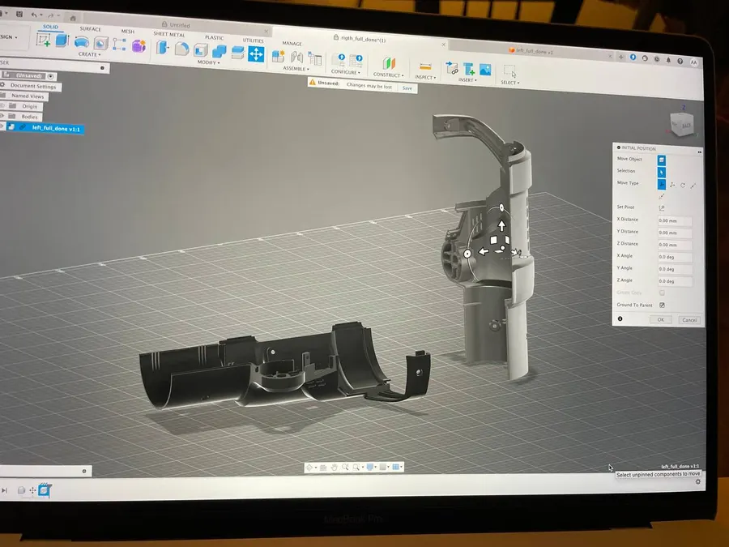Switch to the PLASTIC tab
The height and width of the screenshot is (547, 729).
pos(215,37)
